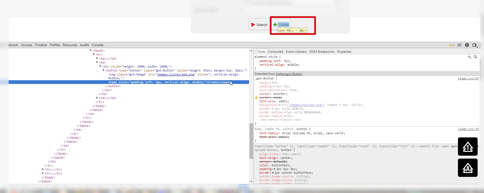This screenshot has height=193, width=484.
Task: Click the 'font-size: small;' declaration in .gwt-Button
Action: pyautogui.click(x=274, y=101)
